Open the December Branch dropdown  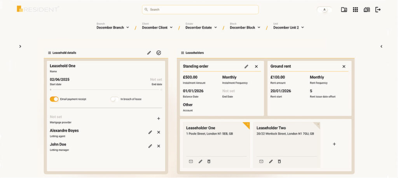[113, 28]
